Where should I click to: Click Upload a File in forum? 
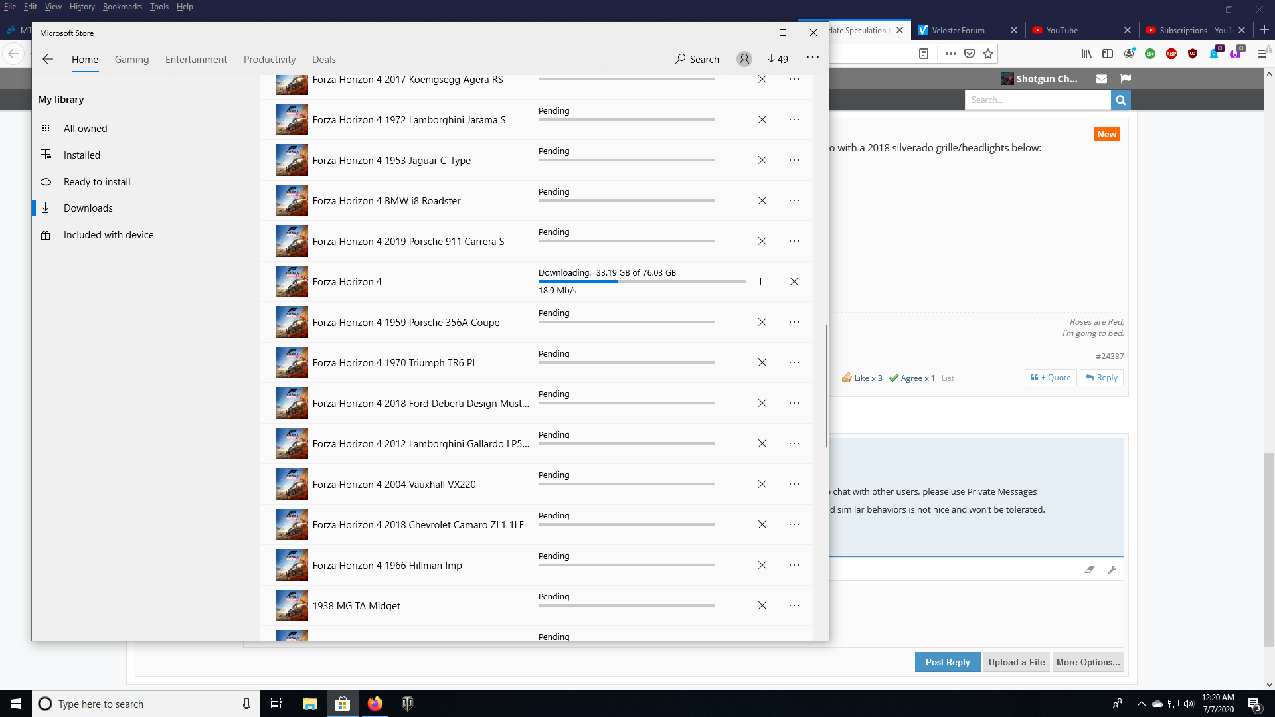click(1017, 662)
